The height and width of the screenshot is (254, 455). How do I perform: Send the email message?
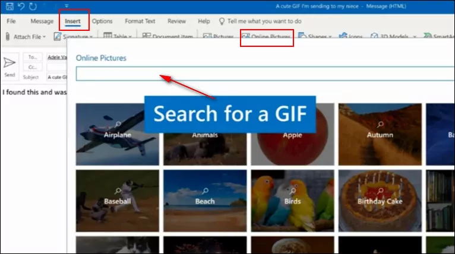(x=10, y=66)
